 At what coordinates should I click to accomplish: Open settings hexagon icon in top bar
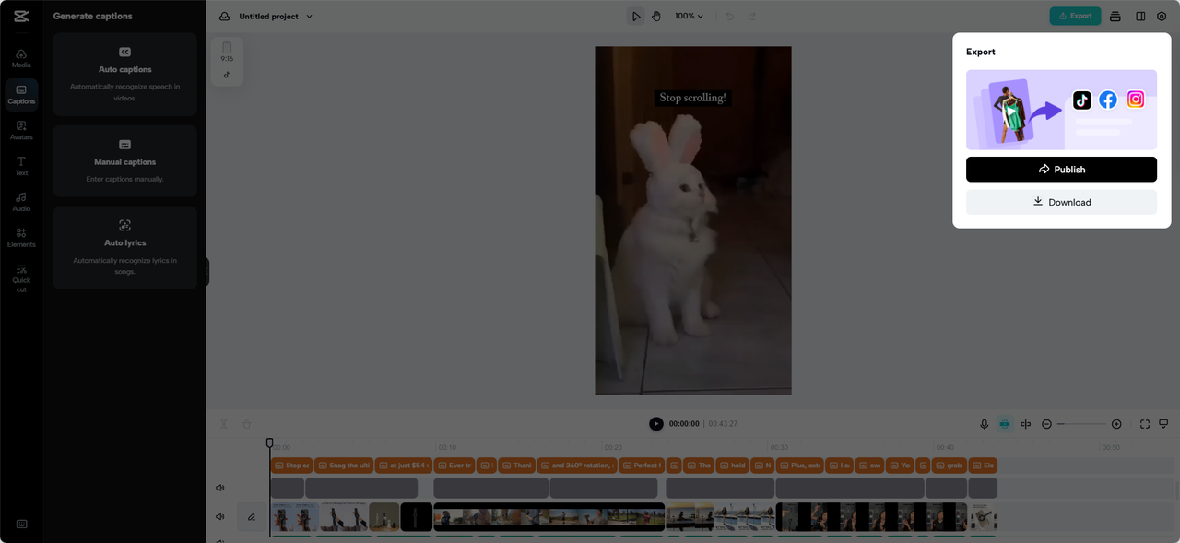1161,17
